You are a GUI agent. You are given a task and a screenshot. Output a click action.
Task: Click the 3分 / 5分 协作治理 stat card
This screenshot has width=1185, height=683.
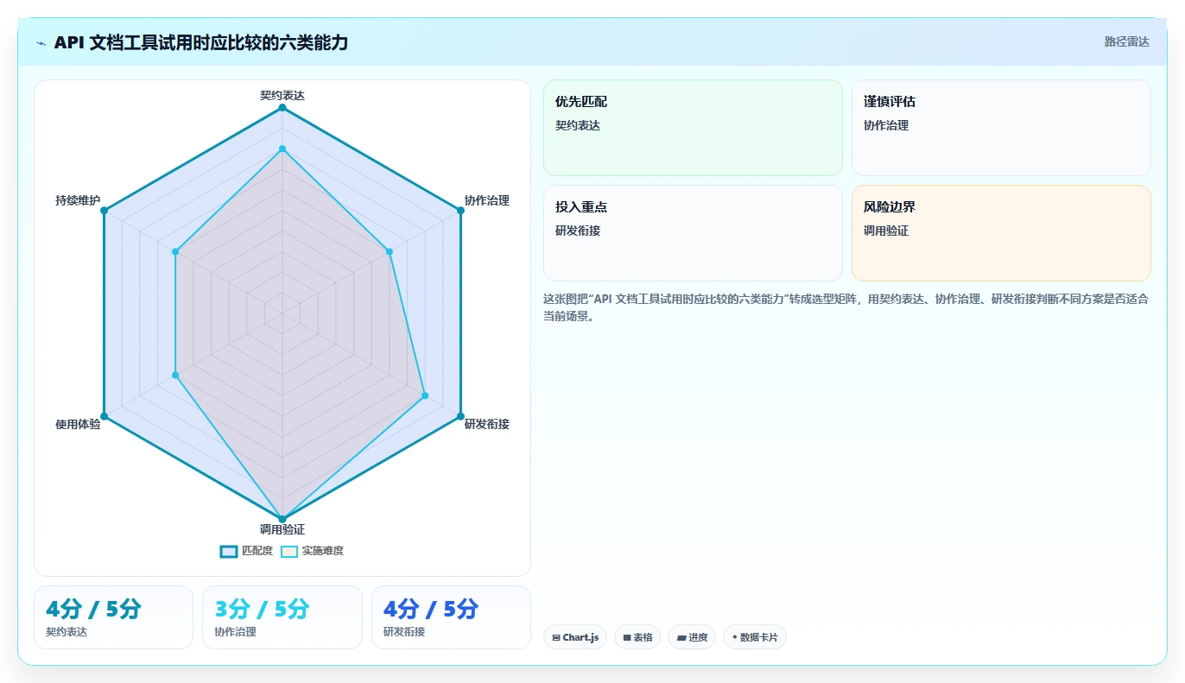(x=282, y=617)
